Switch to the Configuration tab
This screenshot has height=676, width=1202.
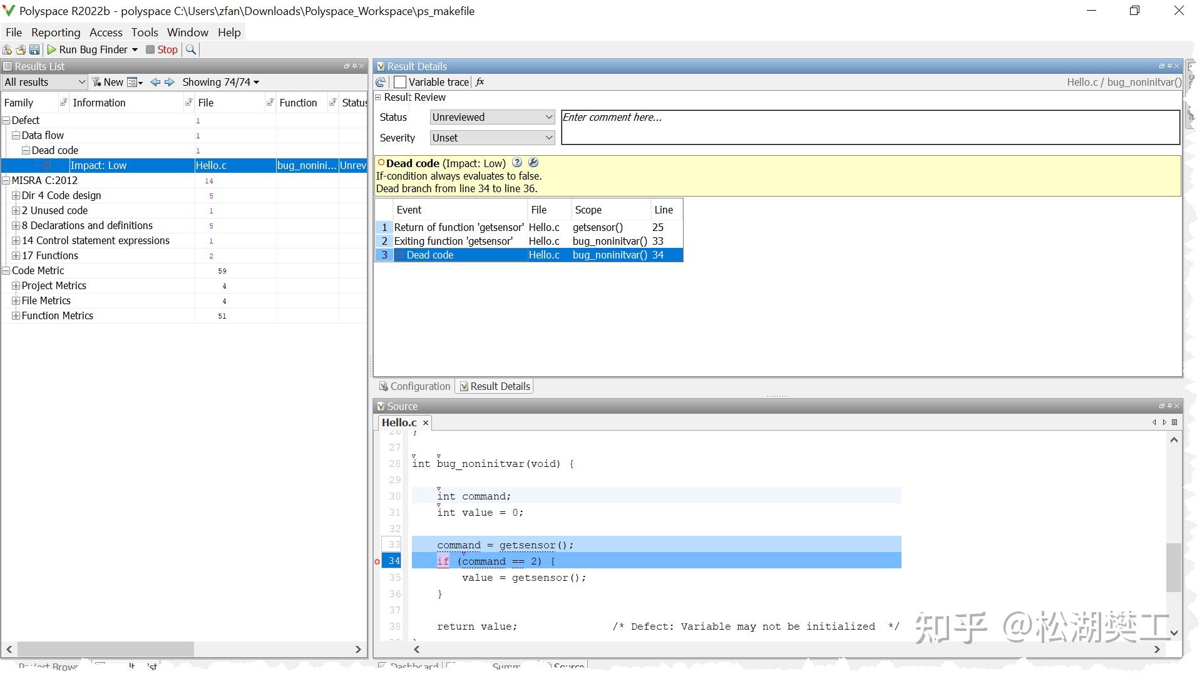pos(414,386)
